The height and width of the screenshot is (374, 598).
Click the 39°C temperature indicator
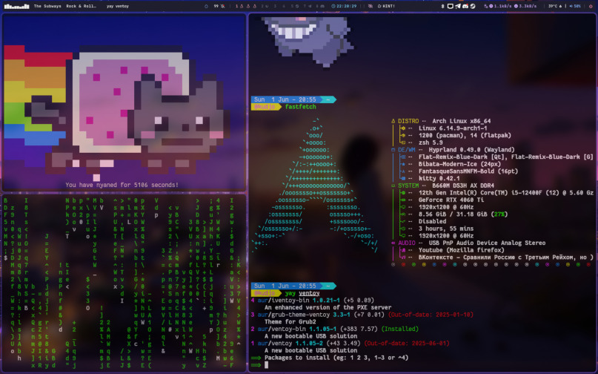pyautogui.click(x=554, y=6)
